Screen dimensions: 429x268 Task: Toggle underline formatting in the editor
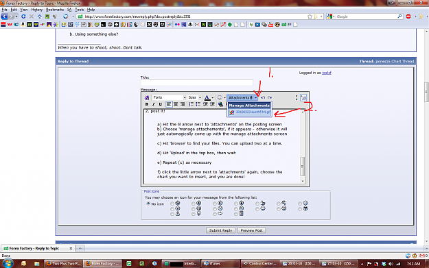[x=161, y=104]
